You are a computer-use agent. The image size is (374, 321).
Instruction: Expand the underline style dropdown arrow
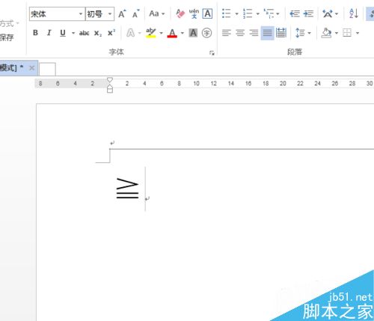pos(73,33)
